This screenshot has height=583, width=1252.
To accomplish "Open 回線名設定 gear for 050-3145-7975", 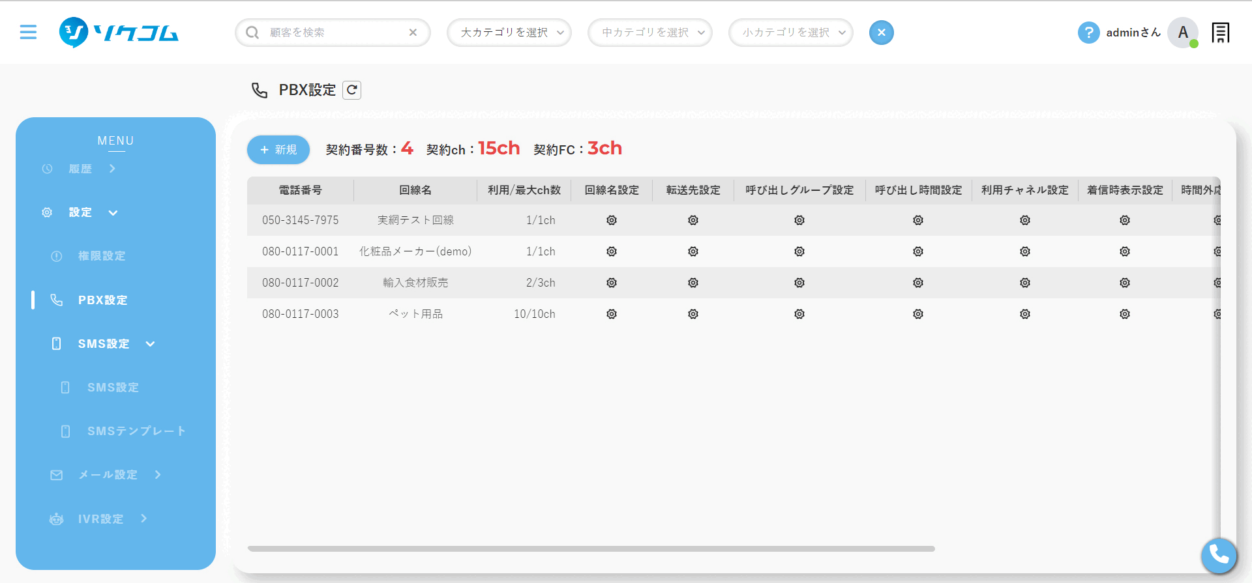I will coord(612,220).
